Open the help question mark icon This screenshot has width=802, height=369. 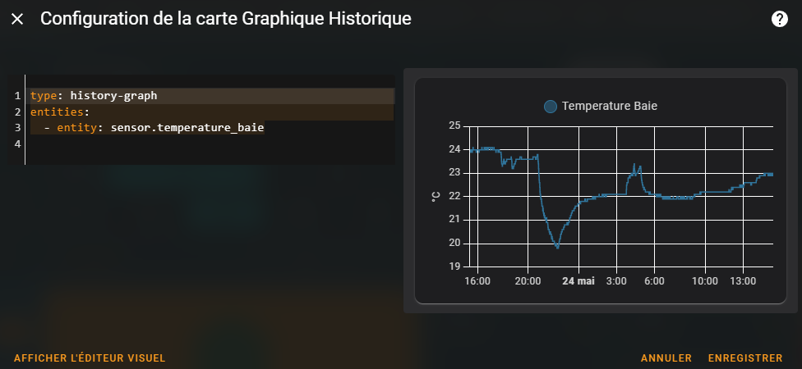click(779, 20)
